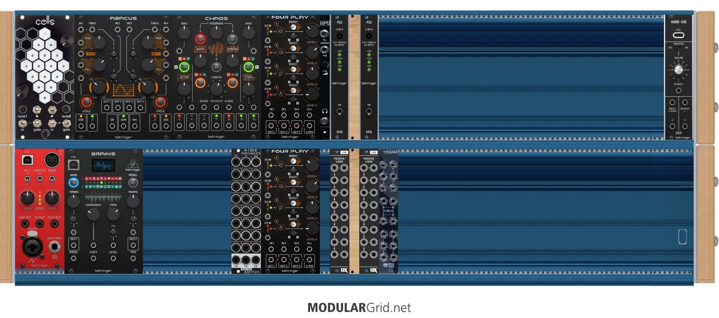Screen dimensions: 719x318
Task: Click the INPUT L/MONO jack on Audio-USB
Action: coord(672,103)
